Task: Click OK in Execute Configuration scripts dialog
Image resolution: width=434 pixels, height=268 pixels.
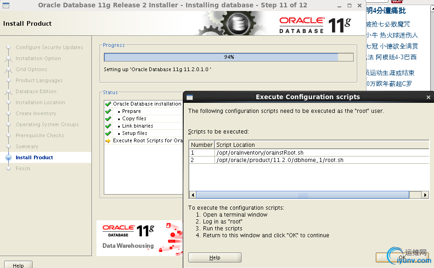Action: coord(402,257)
